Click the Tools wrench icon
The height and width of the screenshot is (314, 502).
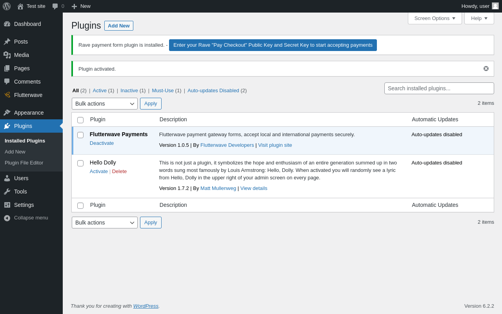(7, 192)
